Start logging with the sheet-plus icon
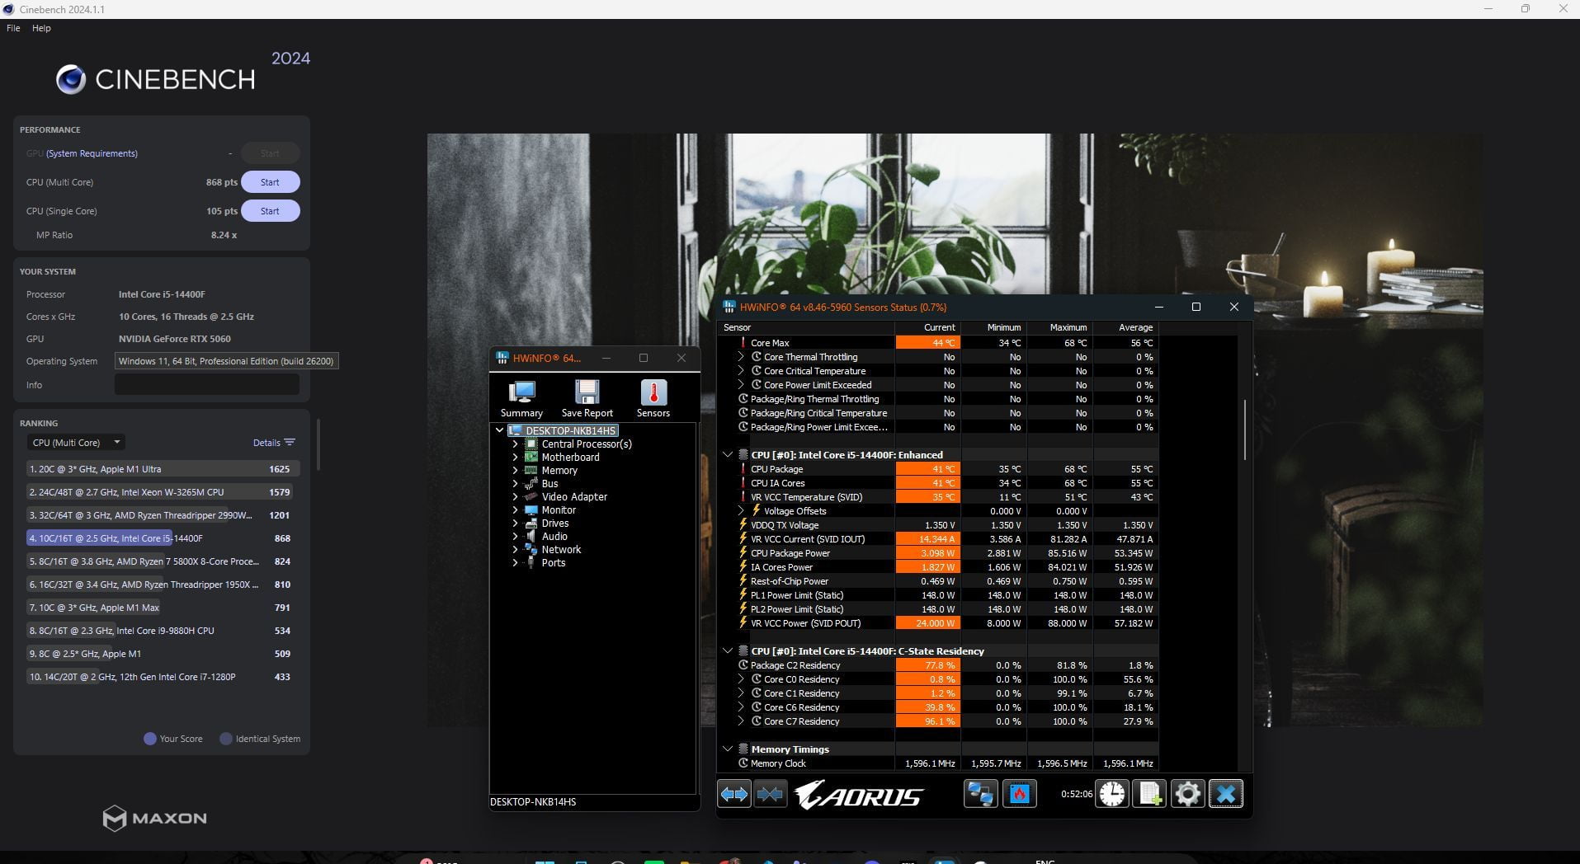Viewport: 1580px width, 864px height. [x=1150, y=794]
